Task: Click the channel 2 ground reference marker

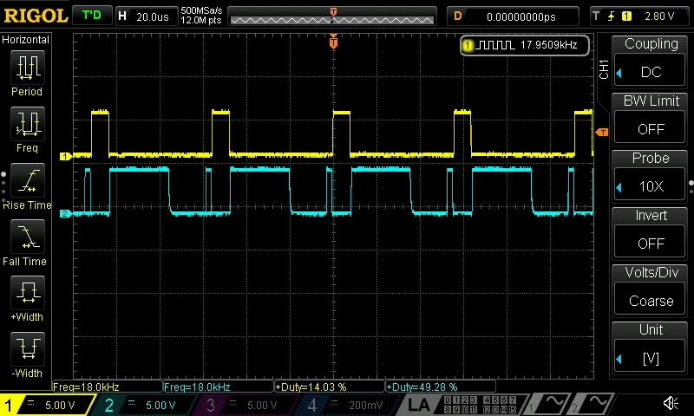Action: point(66,213)
